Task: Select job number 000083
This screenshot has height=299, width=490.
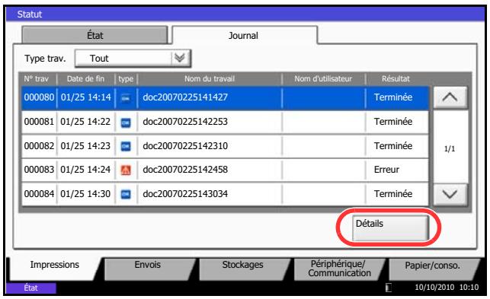Action: coord(39,170)
